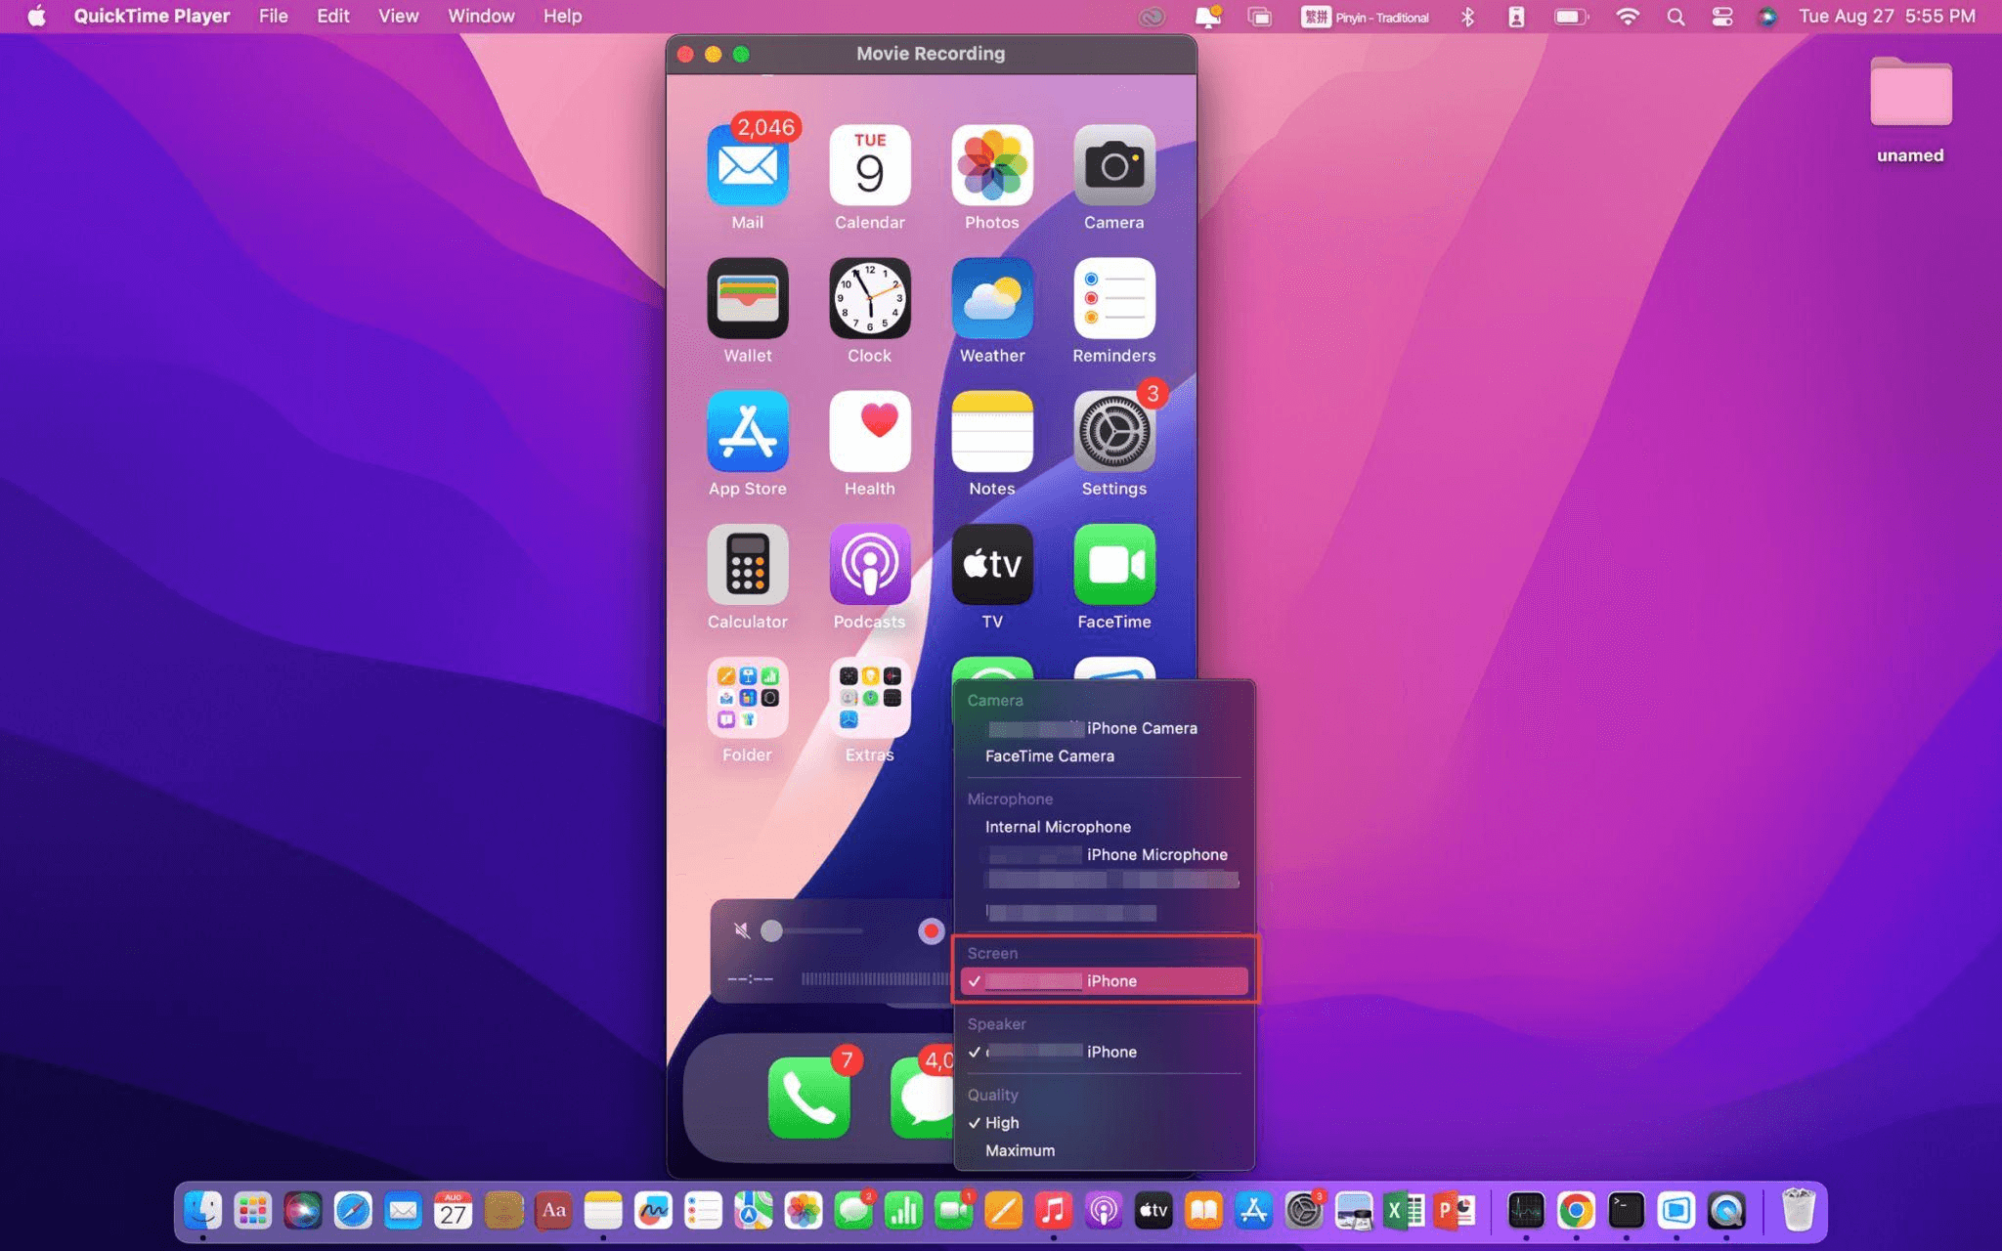Open the View menu
2002x1251 pixels.
[398, 17]
